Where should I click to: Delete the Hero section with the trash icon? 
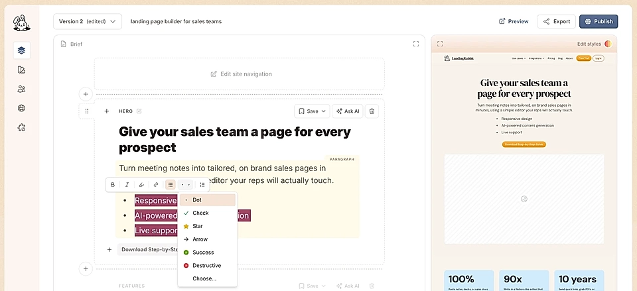(372, 111)
